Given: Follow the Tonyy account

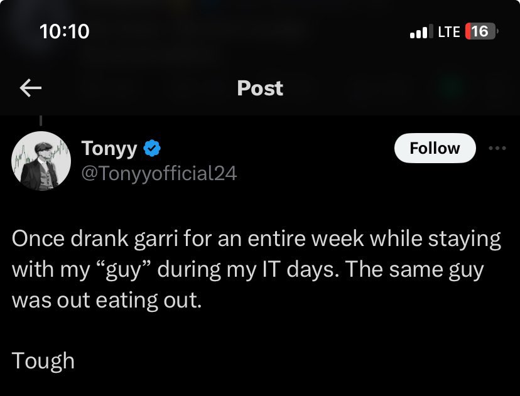Looking at the screenshot, I should (x=435, y=148).
